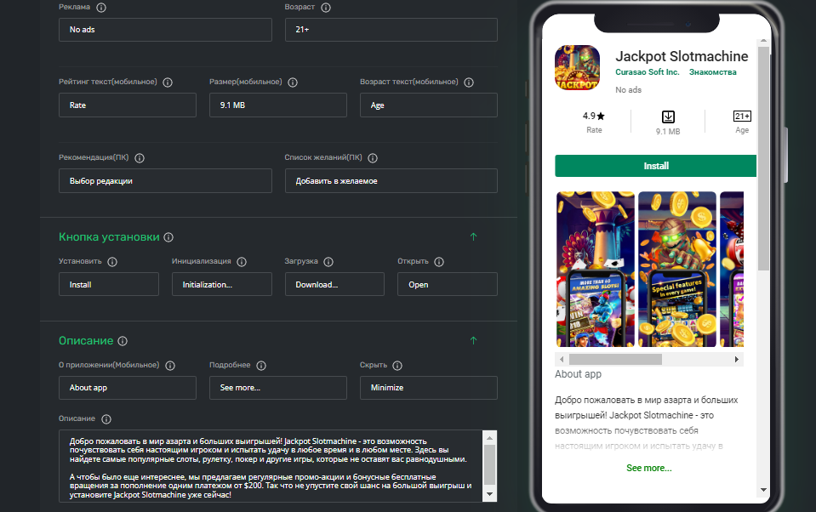Click the green Install button in phone preview
The width and height of the screenshot is (816, 512).
[x=656, y=166]
